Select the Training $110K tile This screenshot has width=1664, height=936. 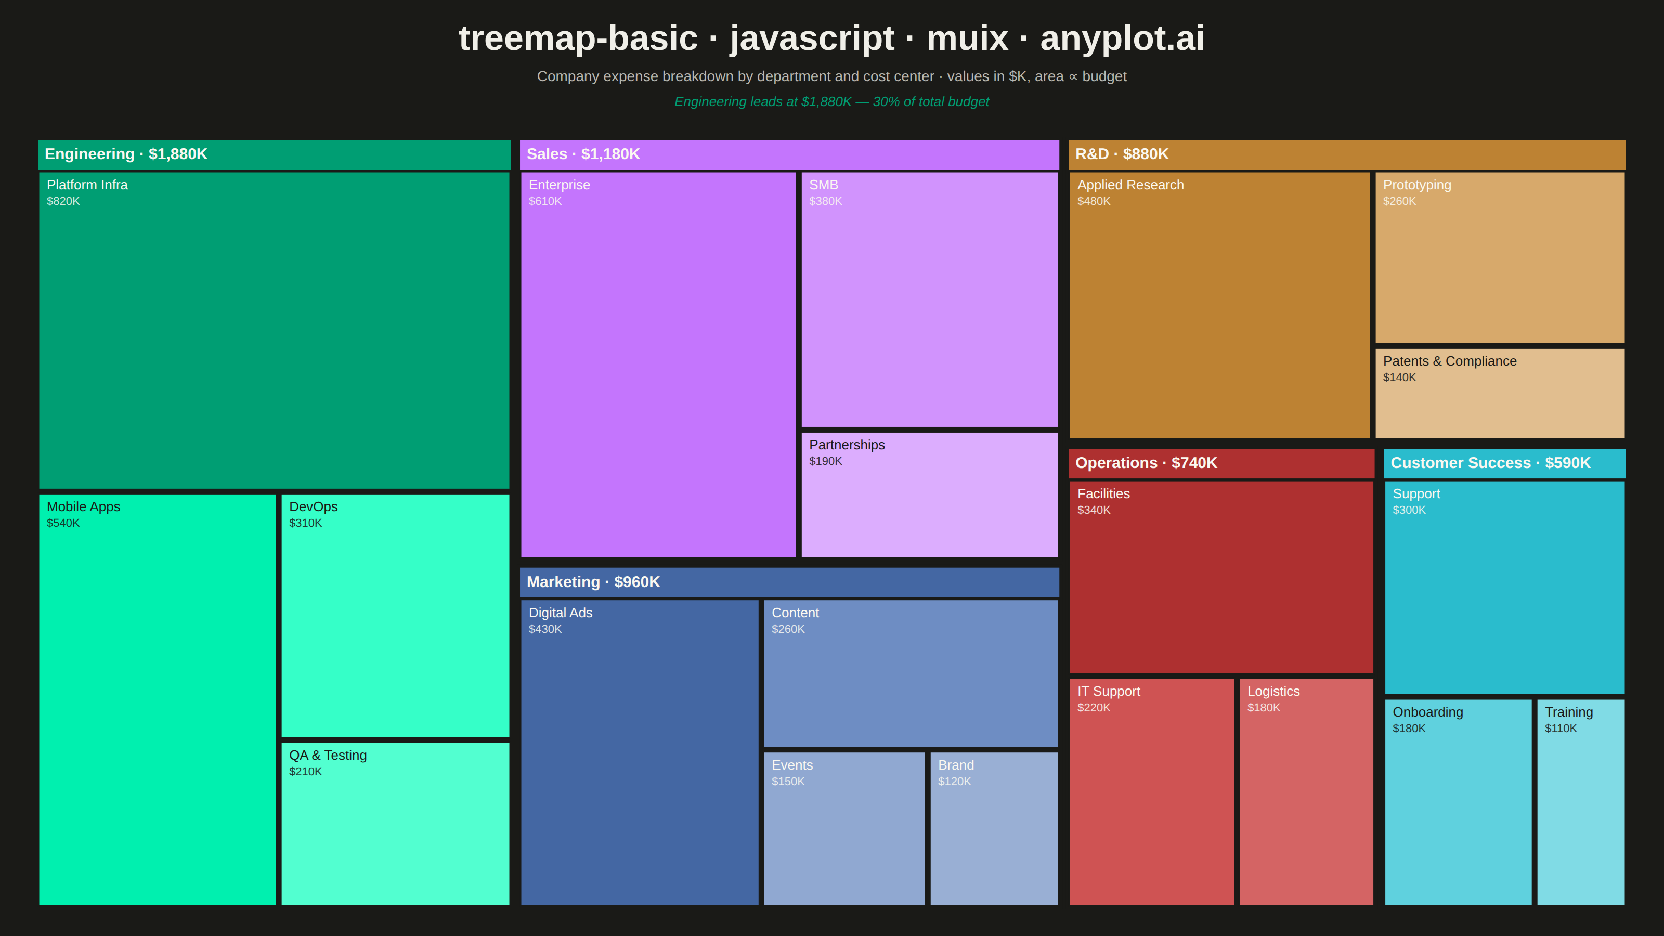[x=1581, y=802]
